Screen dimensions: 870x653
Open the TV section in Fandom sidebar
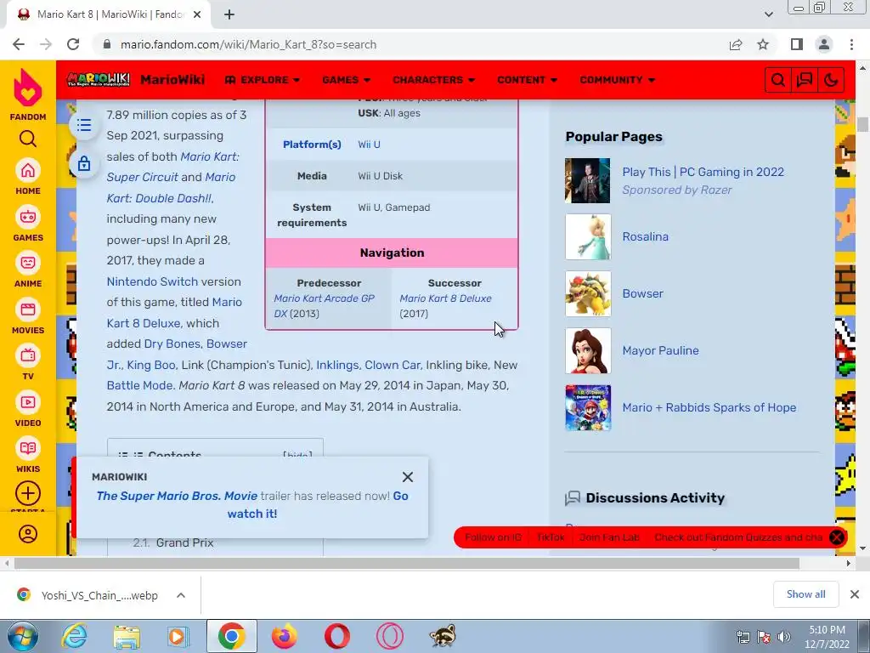click(x=28, y=362)
